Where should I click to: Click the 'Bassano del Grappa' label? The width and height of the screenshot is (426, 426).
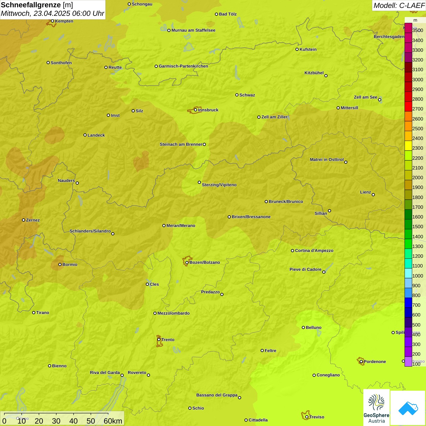tap(217, 395)
